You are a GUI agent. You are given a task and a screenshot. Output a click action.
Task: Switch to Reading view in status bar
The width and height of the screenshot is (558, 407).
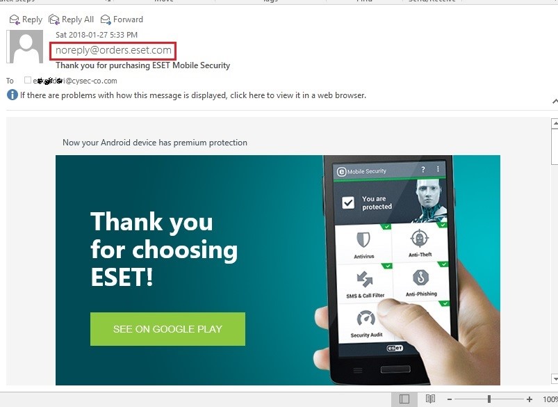point(430,399)
